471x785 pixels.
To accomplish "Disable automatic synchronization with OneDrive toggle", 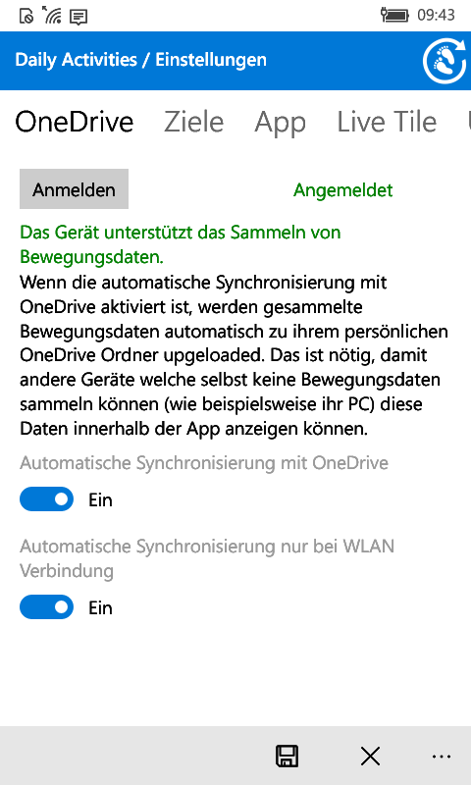I will point(46,499).
